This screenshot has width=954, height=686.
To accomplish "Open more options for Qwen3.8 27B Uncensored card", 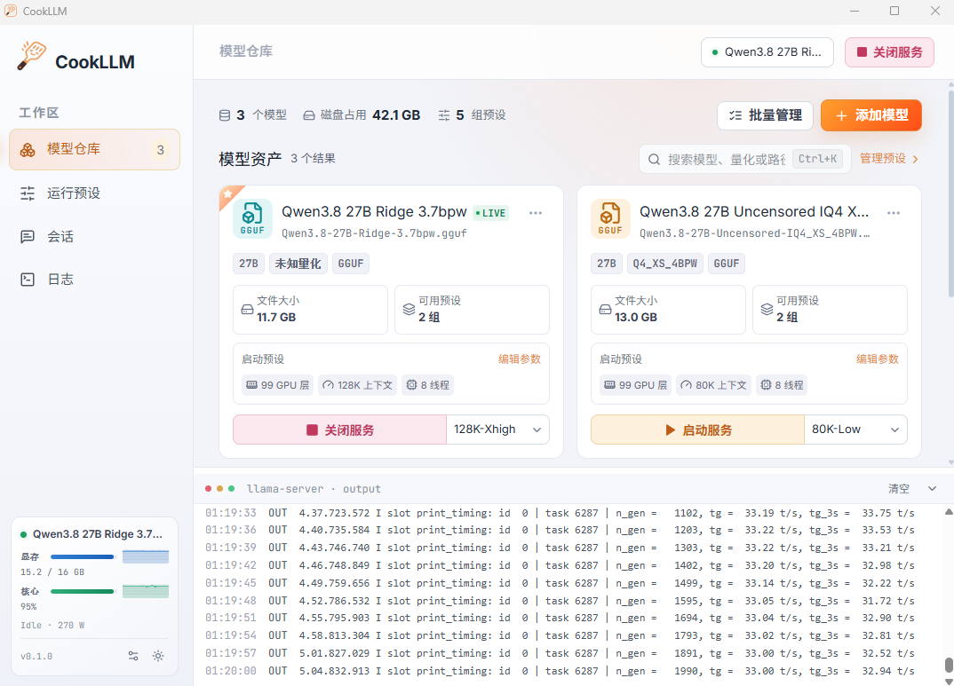I will click(x=894, y=213).
